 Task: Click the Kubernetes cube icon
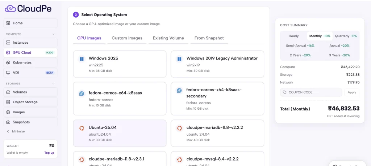pyautogui.click(x=8, y=62)
